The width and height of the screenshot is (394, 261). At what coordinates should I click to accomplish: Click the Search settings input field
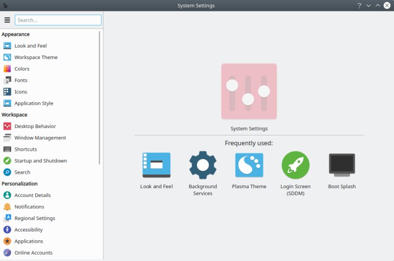click(x=58, y=20)
